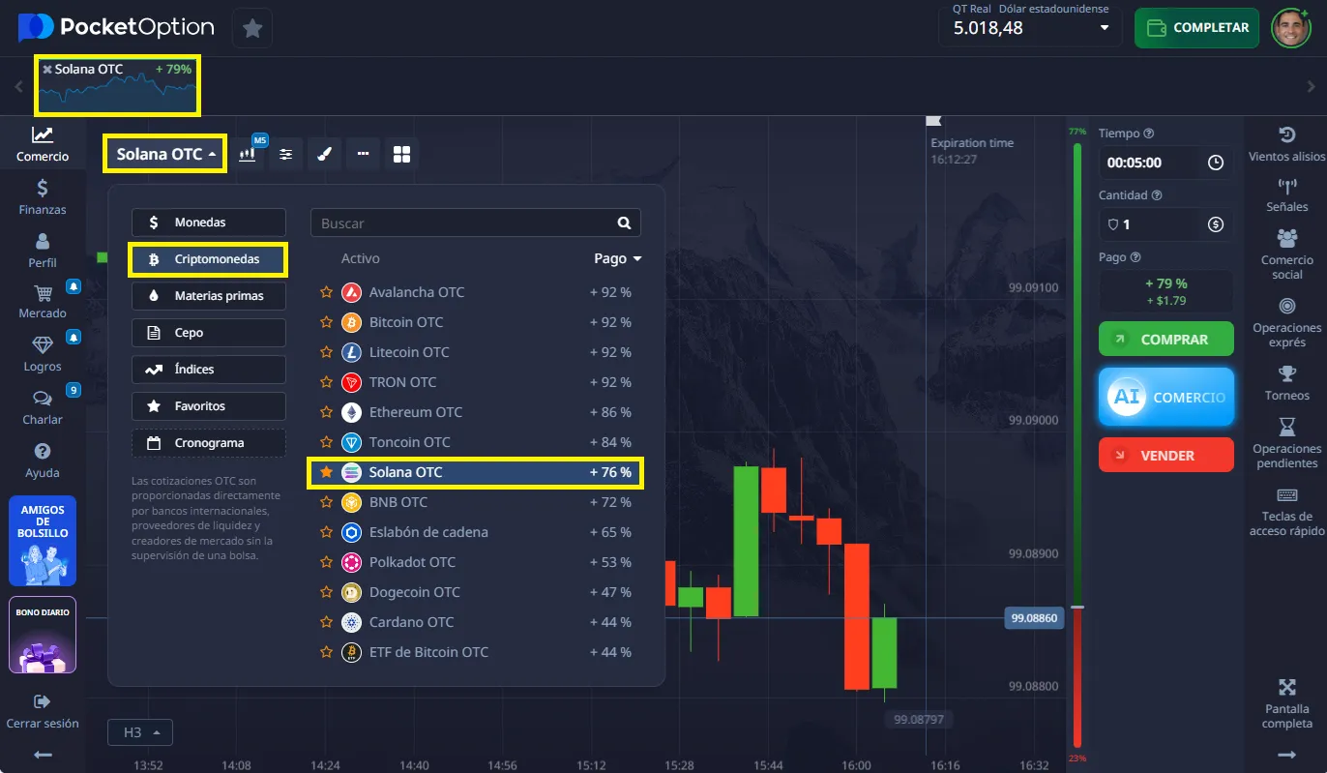Select the Cepo category

point(209,333)
